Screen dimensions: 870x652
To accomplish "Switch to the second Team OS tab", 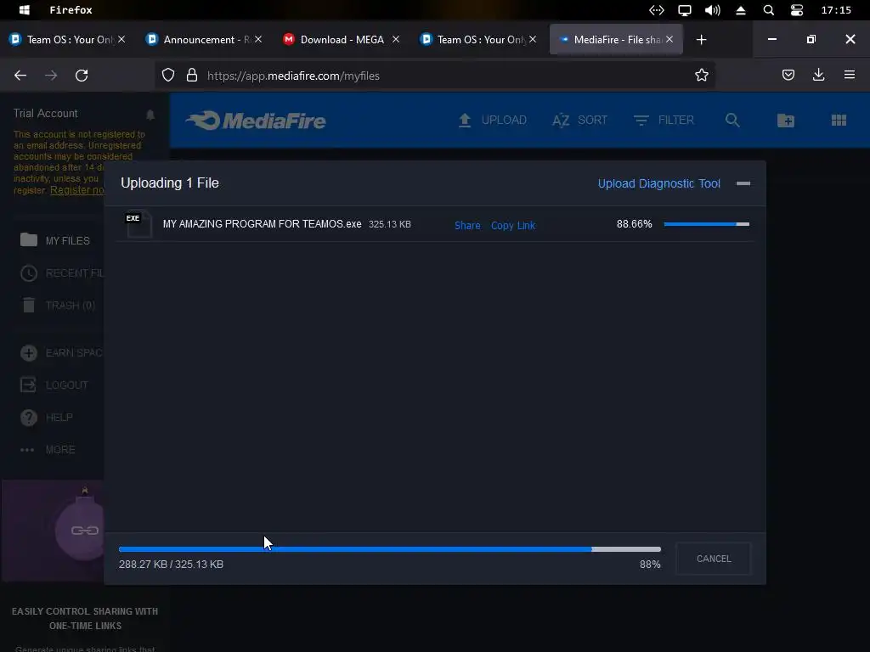I will pyautogui.click(x=476, y=39).
